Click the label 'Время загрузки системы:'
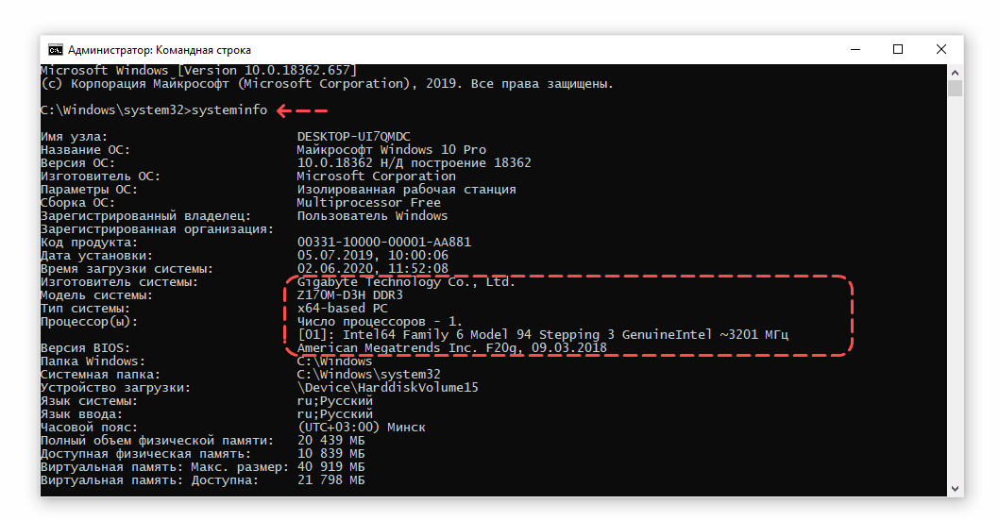Screen dimensions: 999x521 point(127,269)
